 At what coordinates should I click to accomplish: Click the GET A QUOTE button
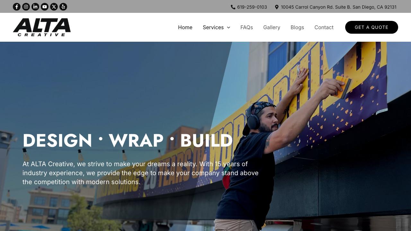click(x=372, y=27)
